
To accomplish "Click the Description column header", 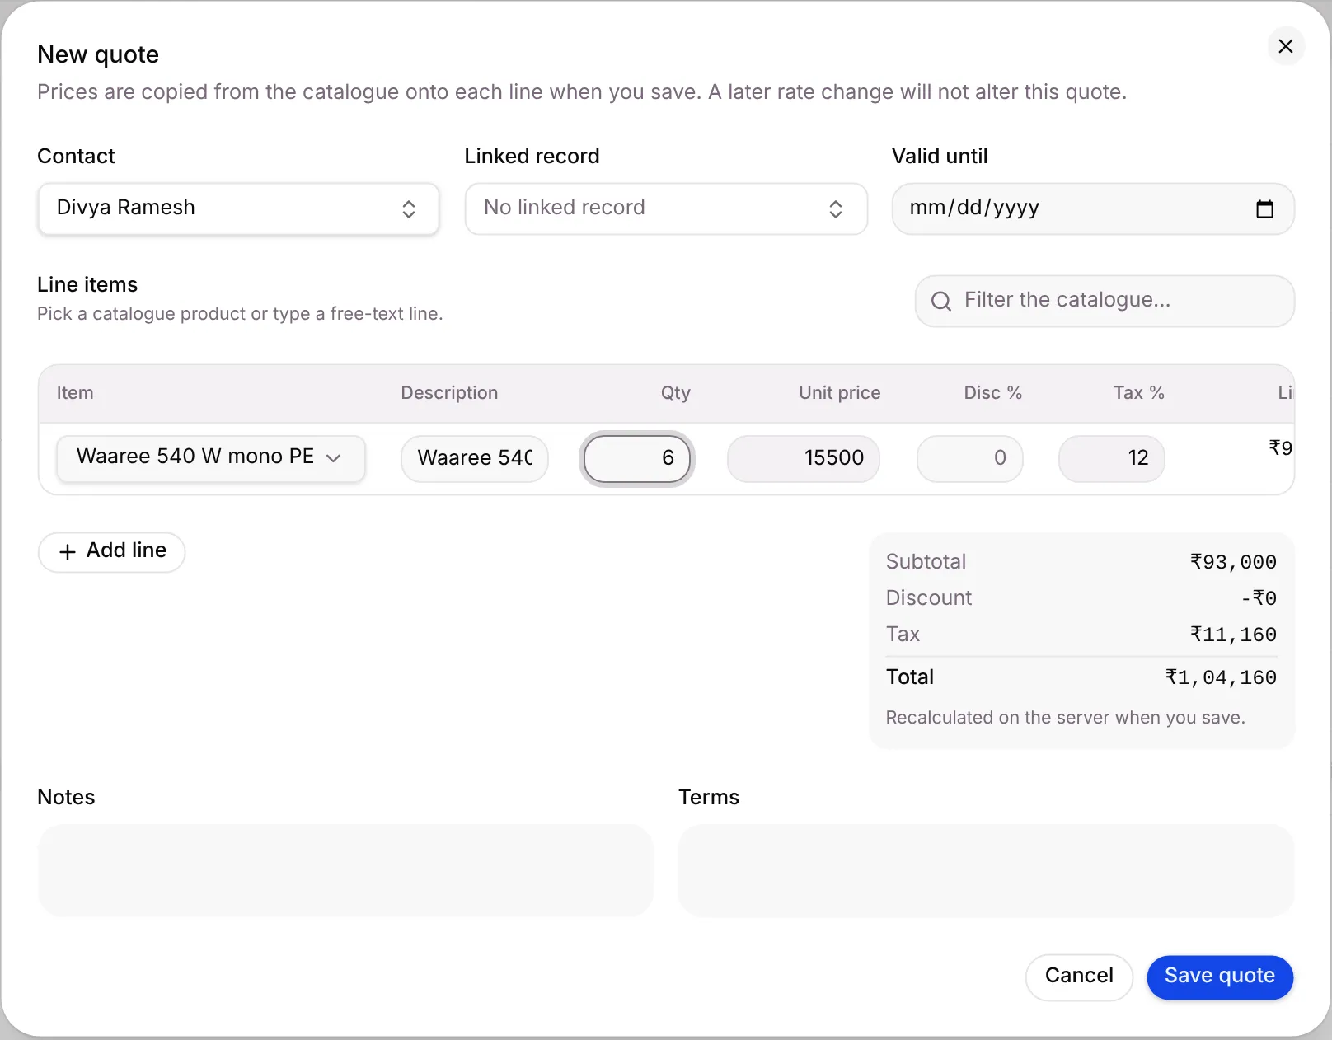I will coord(449,393).
